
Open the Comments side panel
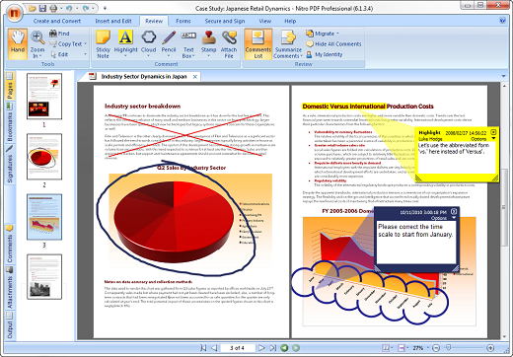click(x=10, y=244)
